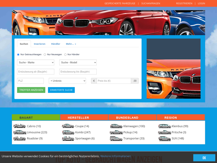
Task: Click the side car advertisement image
Action: click(x=173, y=68)
